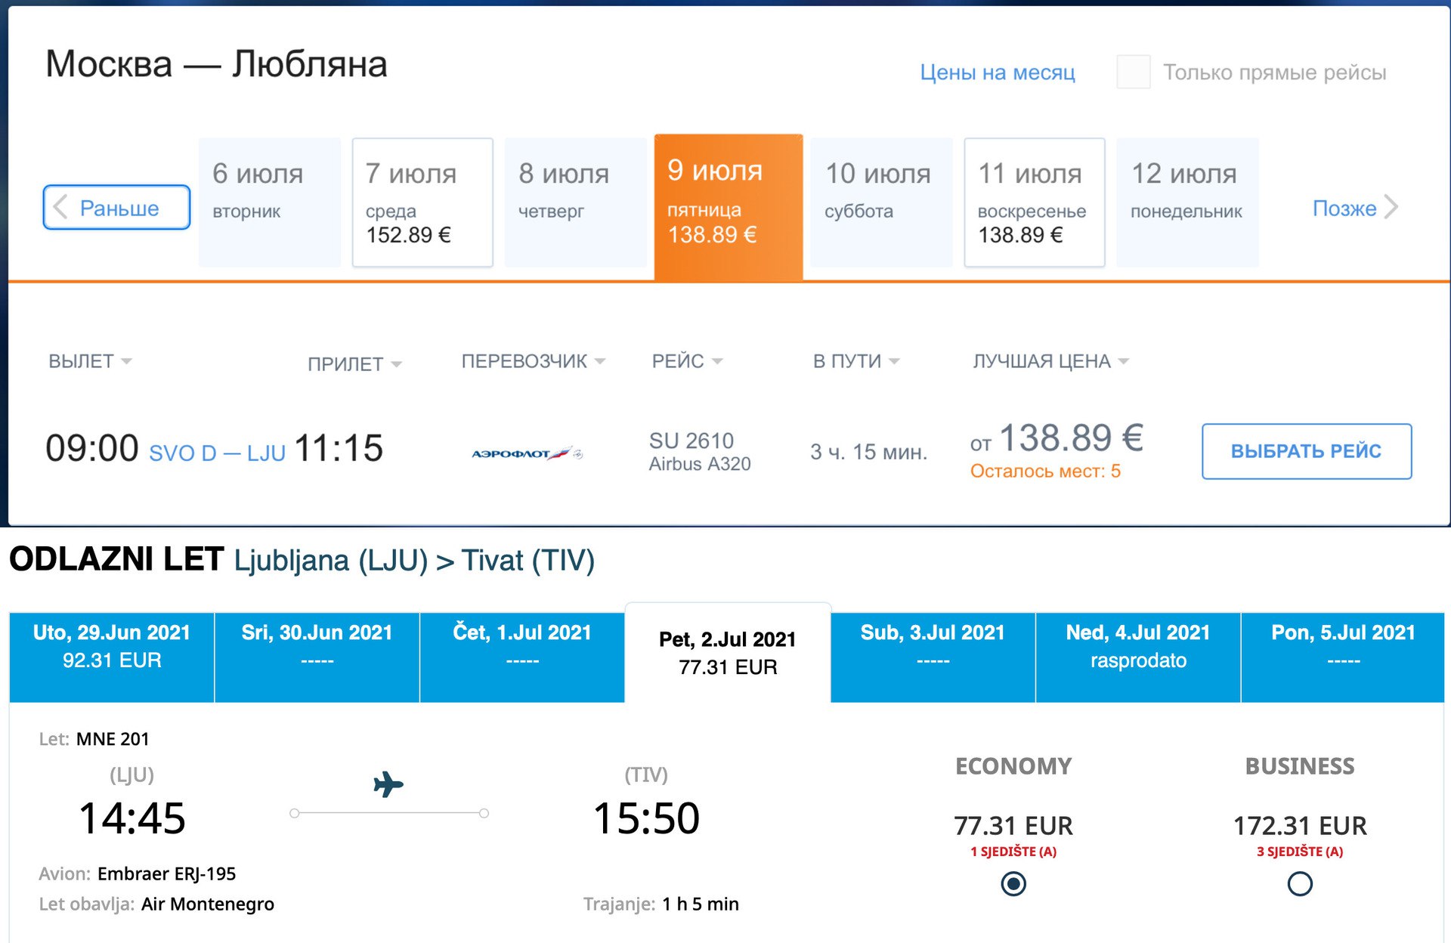Select the Economy 77.31 EUR fare radio
This screenshot has height=943, width=1451.
pos(1013,883)
